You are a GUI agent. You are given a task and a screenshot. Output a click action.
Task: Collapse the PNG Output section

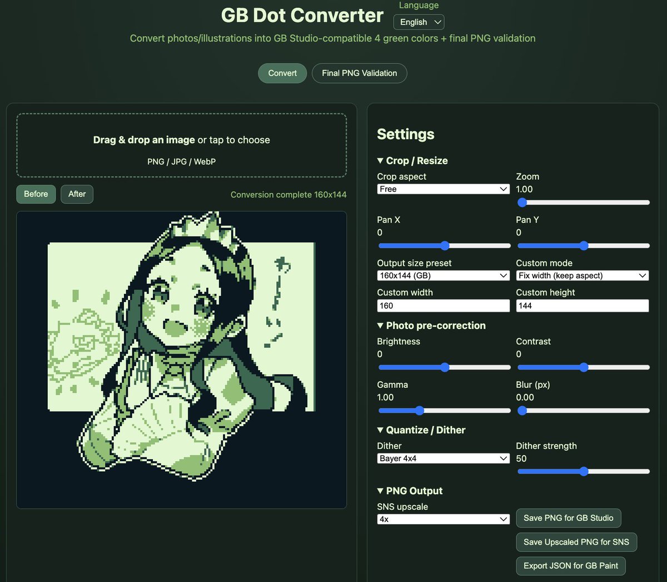pyautogui.click(x=410, y=491)
